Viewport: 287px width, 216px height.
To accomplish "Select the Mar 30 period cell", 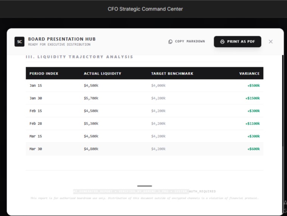I will point(36,149).
